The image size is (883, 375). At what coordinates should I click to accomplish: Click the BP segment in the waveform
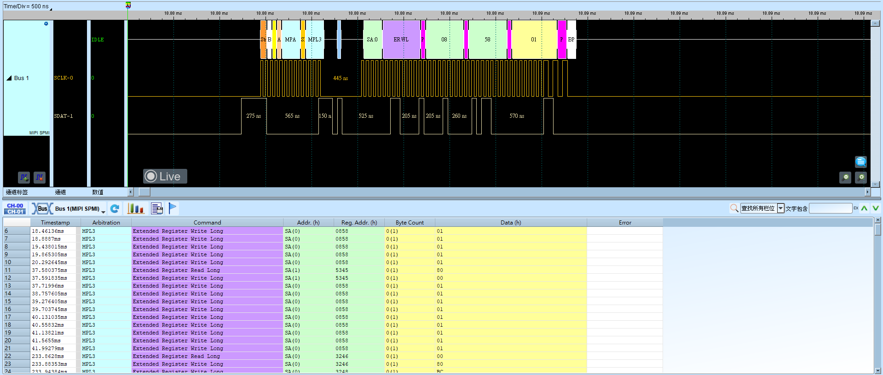(571, 40)
